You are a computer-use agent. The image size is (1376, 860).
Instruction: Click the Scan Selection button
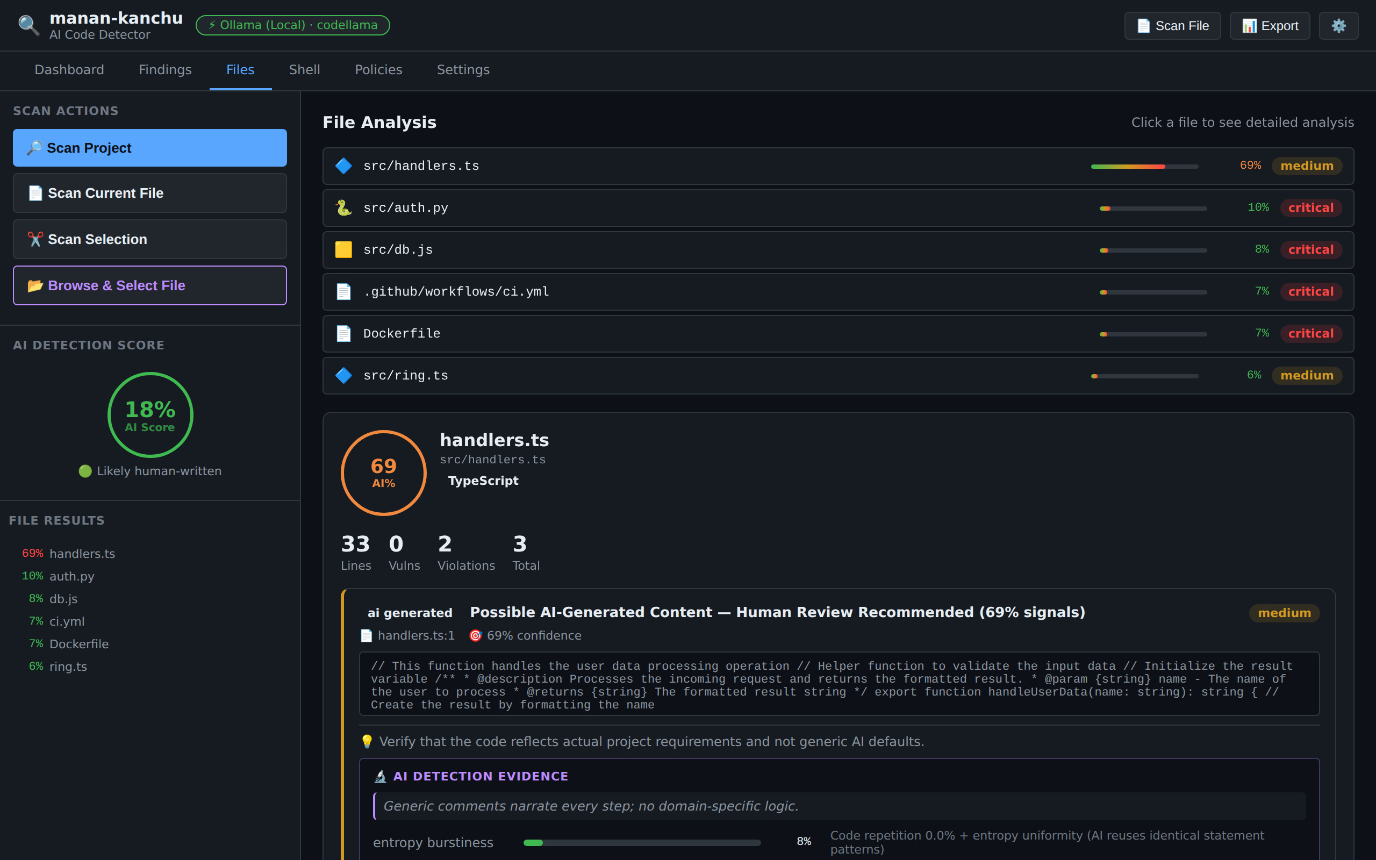[x=149, y=240]
